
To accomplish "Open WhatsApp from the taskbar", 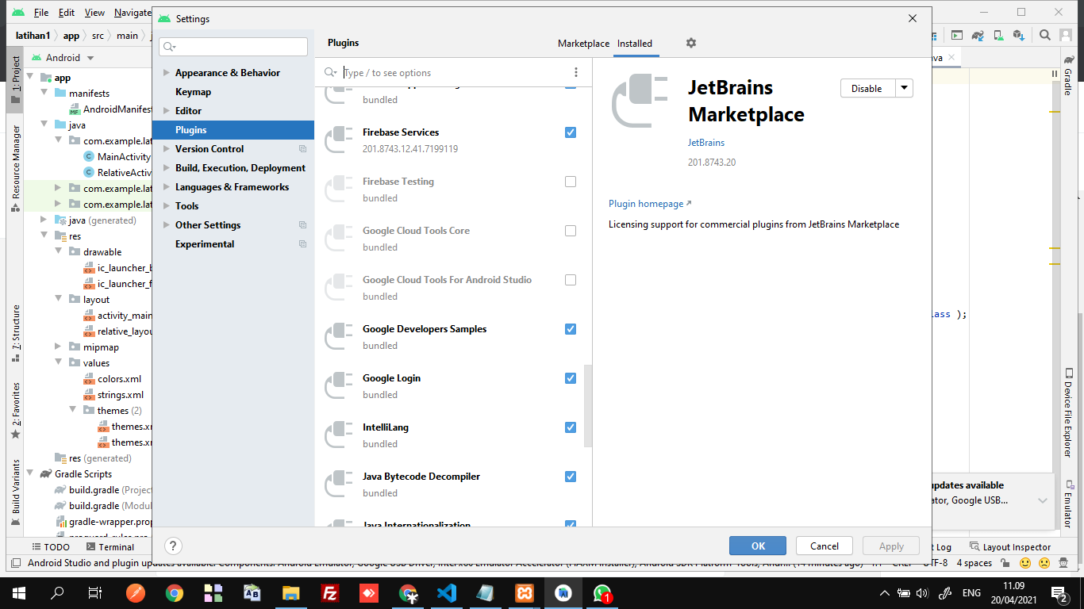I will [602, 592].
